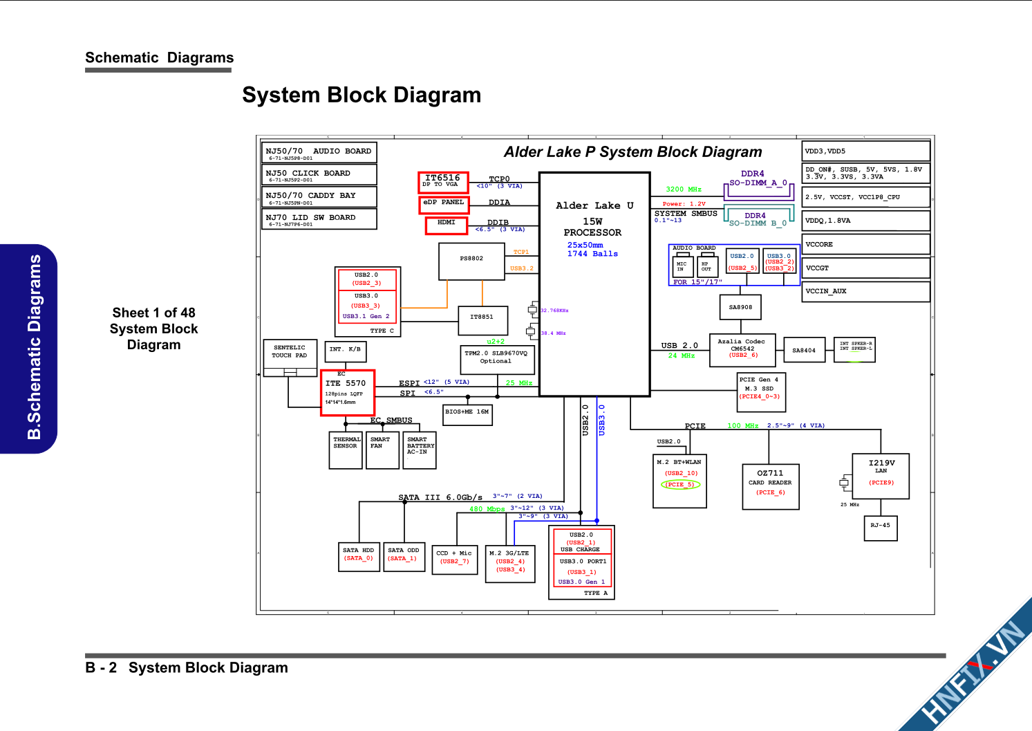Click the PS8802 chip block
This screenshot has height=731, width=1032.
471,261
